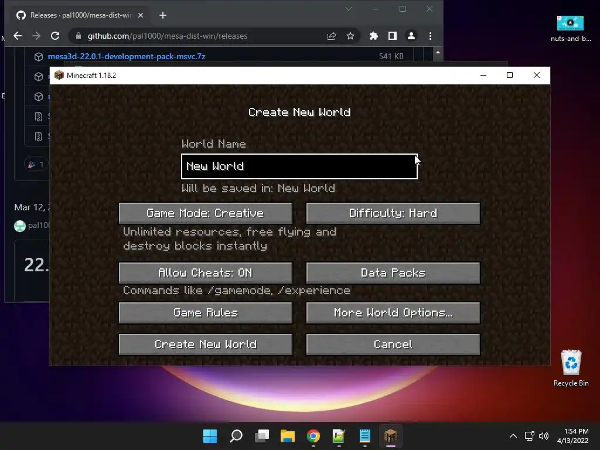Share this page from the address bar
Viewport: 600px width, 450px height.
click(x=332, y=36)
